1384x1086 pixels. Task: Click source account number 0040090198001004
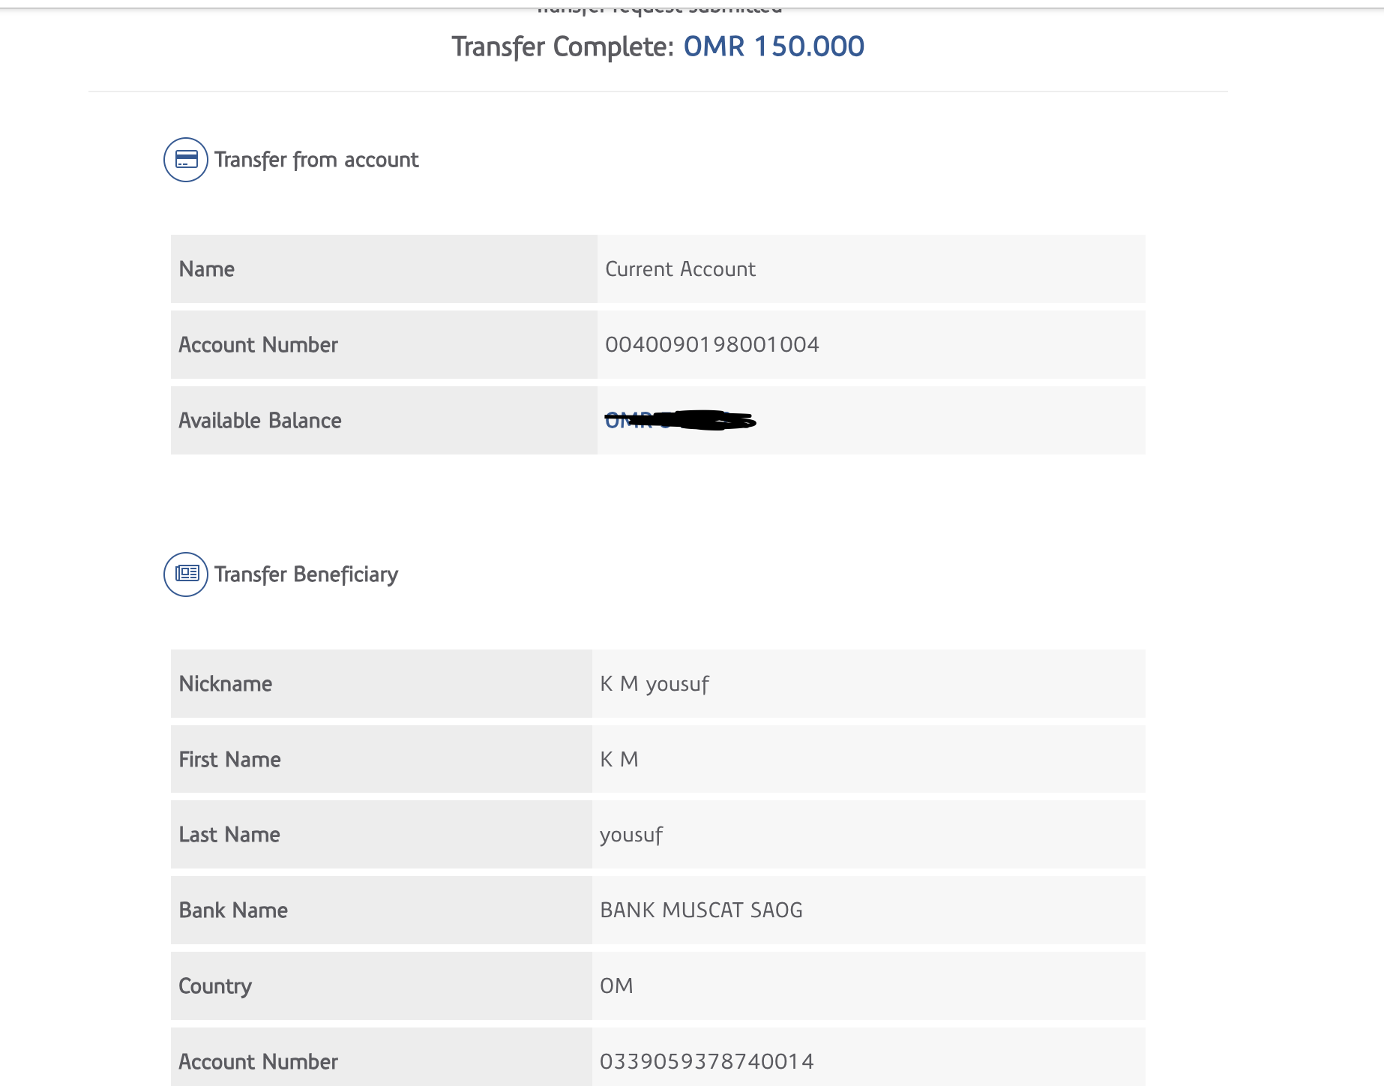click(x=711, y=345)
